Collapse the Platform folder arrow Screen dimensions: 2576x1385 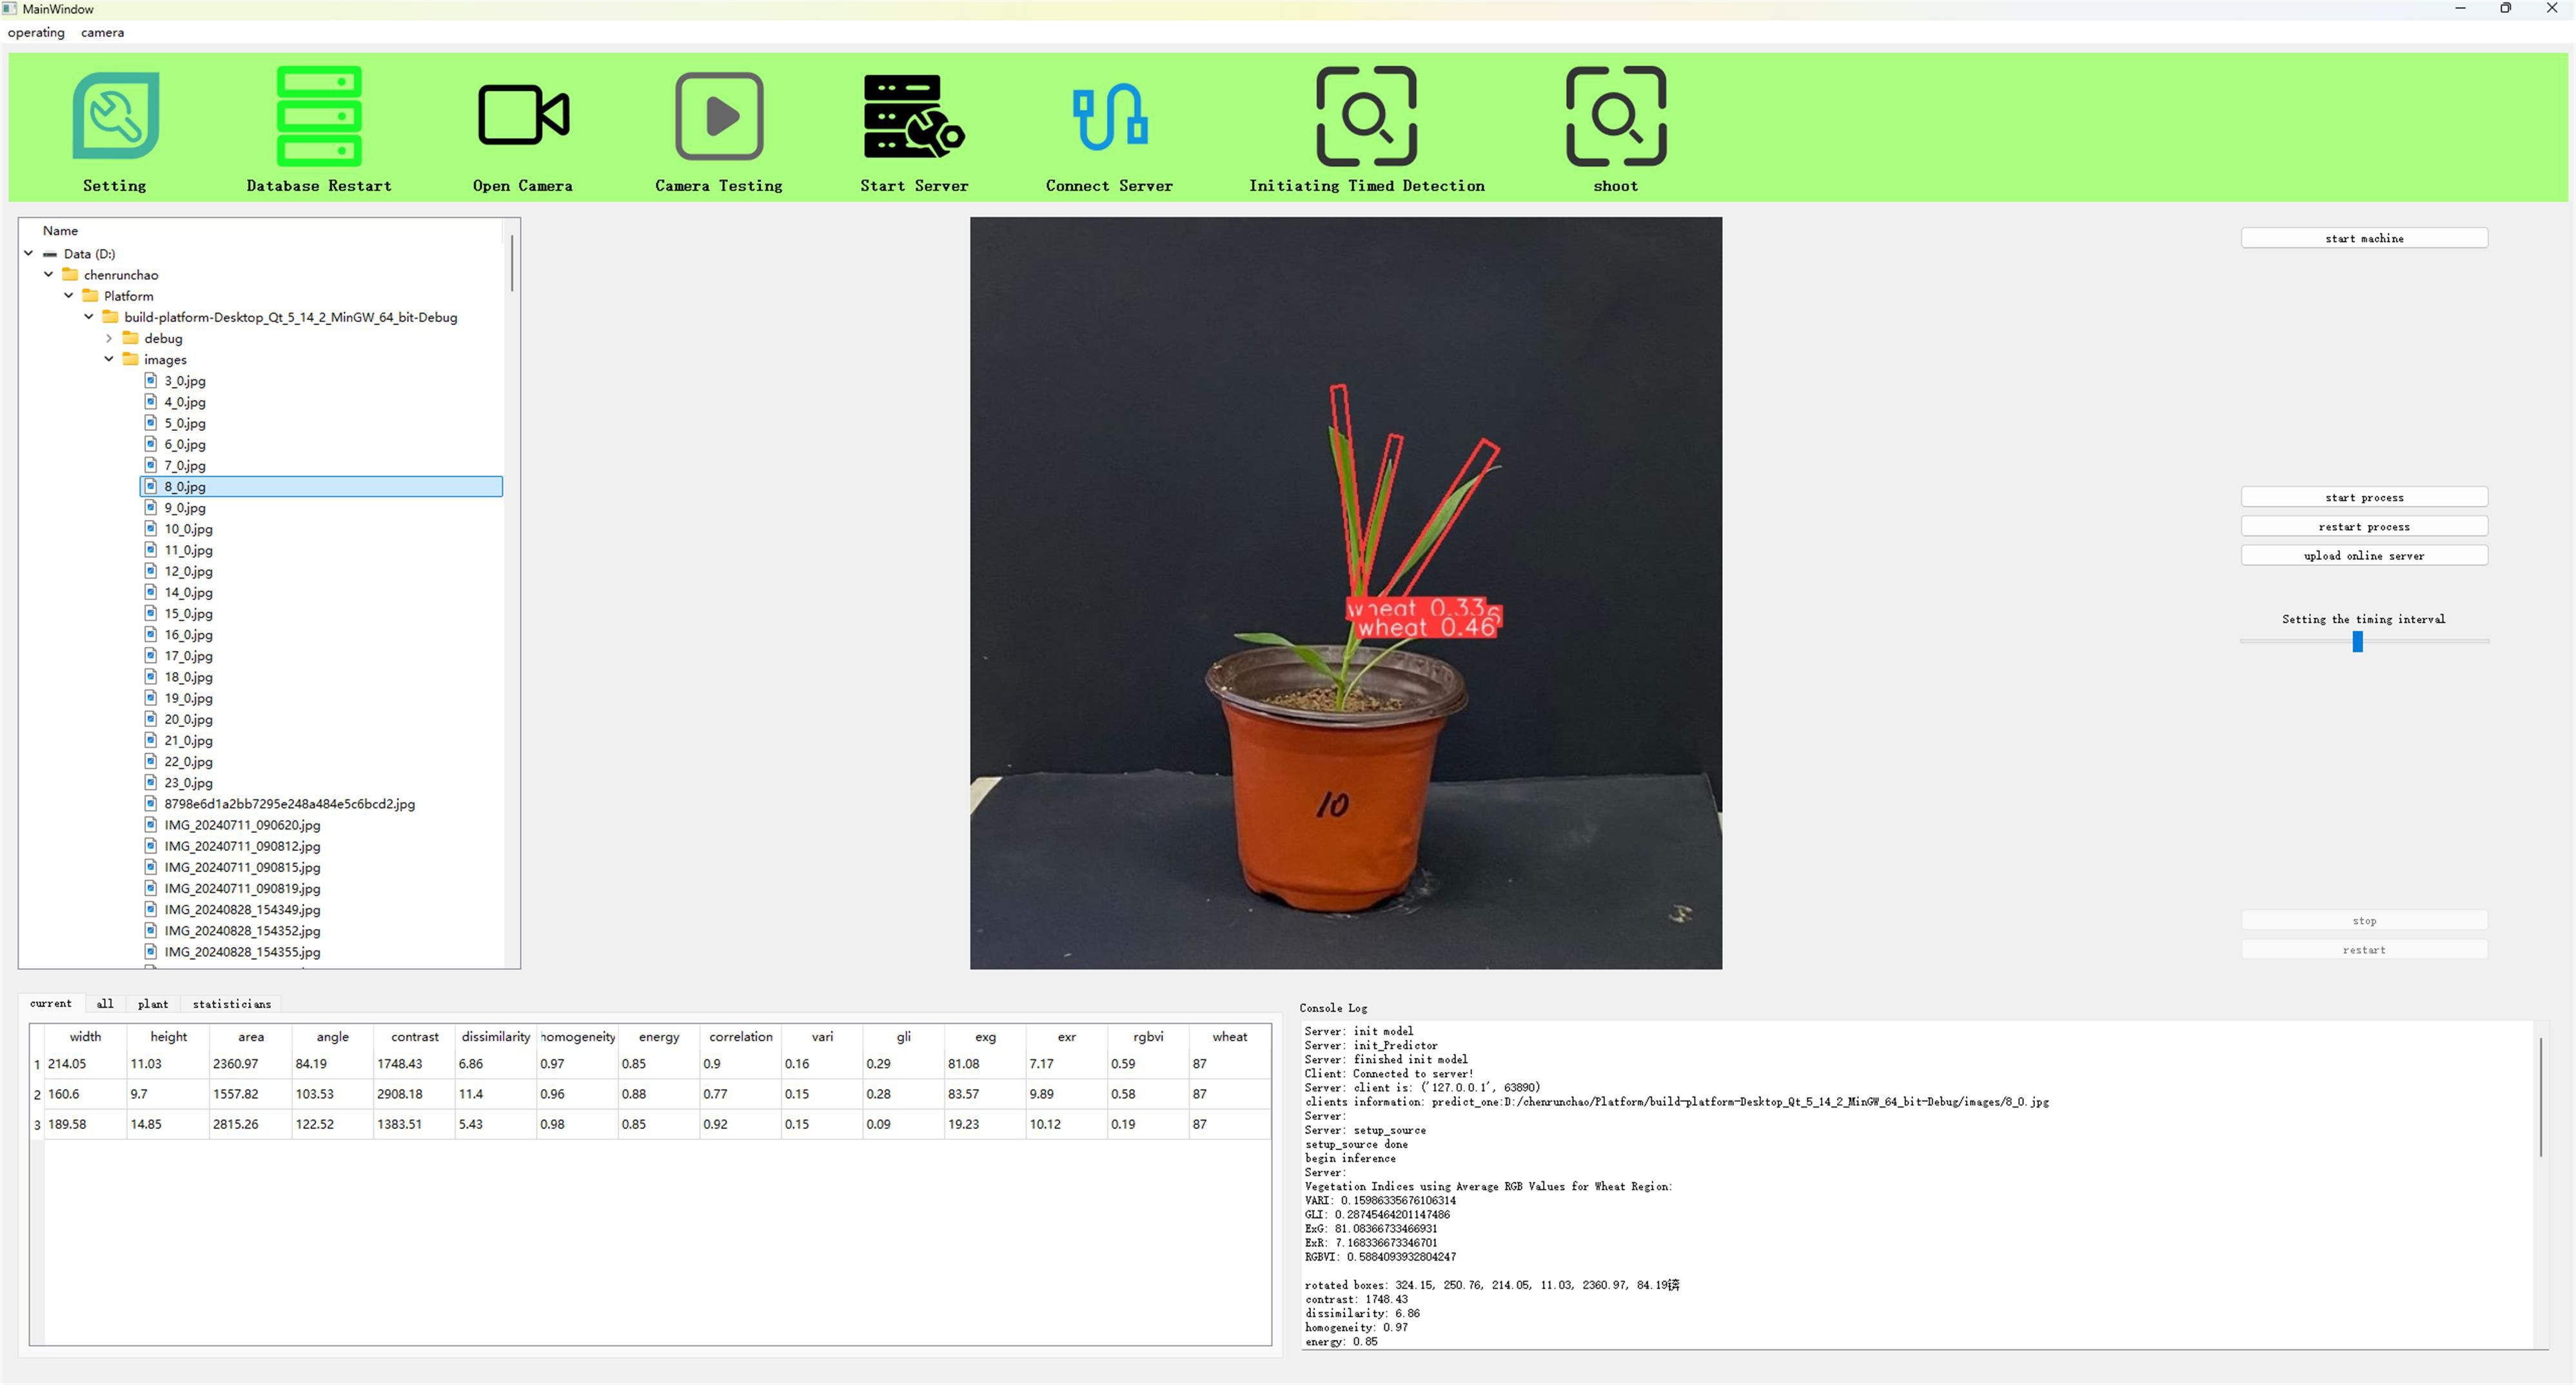point(68,295)
